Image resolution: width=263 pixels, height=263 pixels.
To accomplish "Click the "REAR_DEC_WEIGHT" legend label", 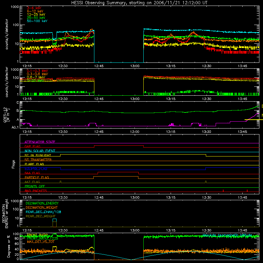I will [40, 216].
